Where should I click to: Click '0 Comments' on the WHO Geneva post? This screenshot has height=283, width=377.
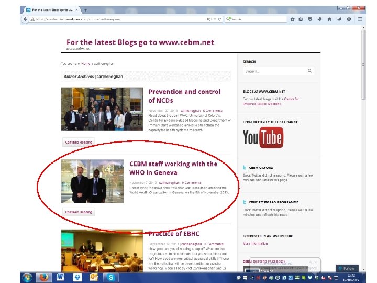(192, 183)
